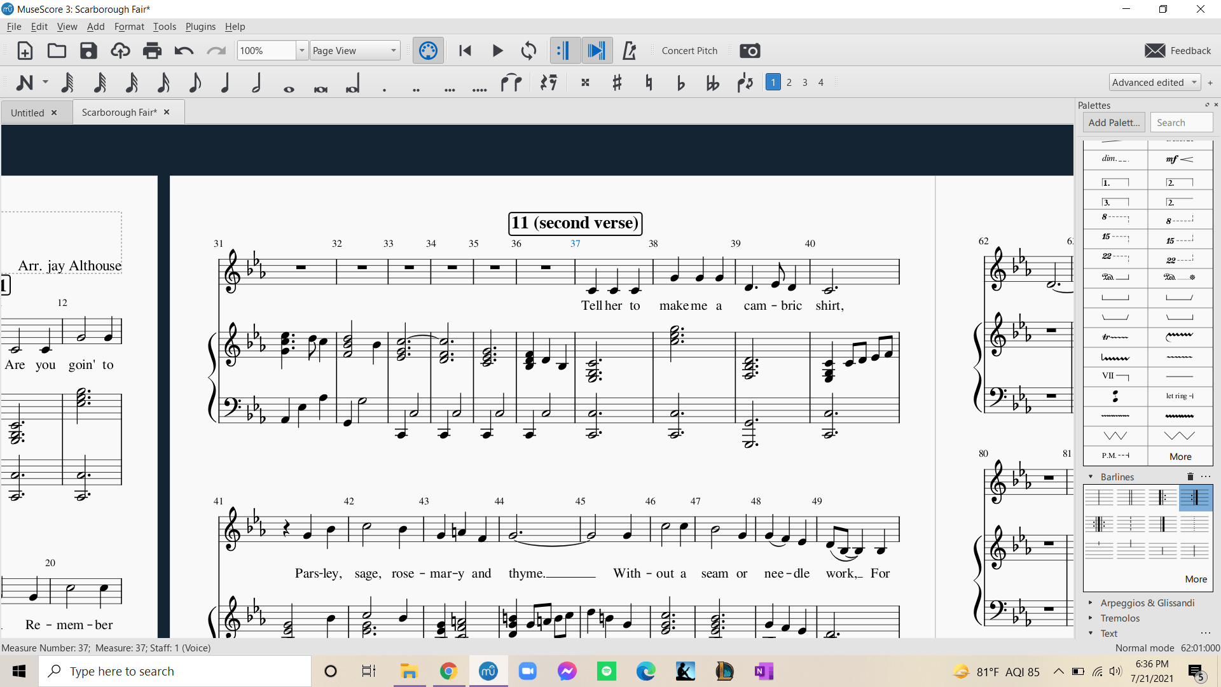Screen dimensions: 1221x687
Task: Delete the Barlines palette with trash icon
Action: [1190, 477]
